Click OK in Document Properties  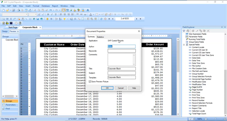(107, 88)
